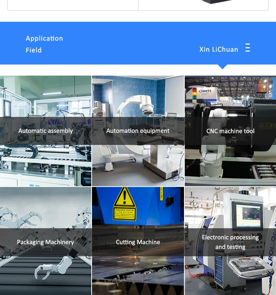The height and width of the screenshot is (295, 276).
Task: Open the Electronic processing and testing image
Action: [x=230, y=241]
